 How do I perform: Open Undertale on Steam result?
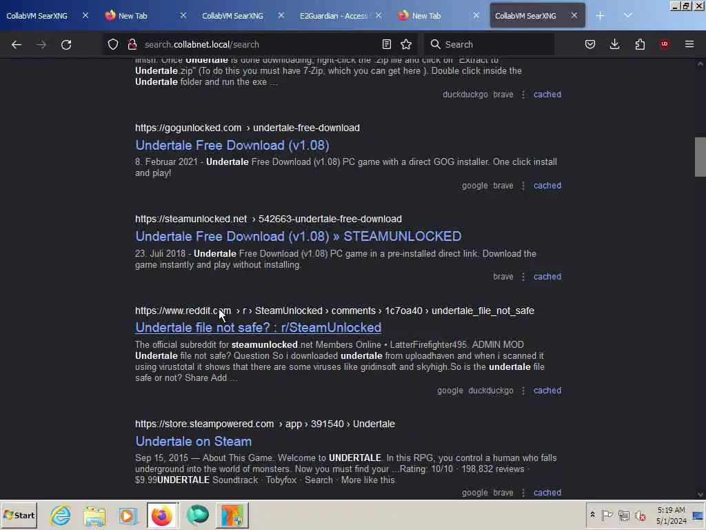tap(194, 441)
